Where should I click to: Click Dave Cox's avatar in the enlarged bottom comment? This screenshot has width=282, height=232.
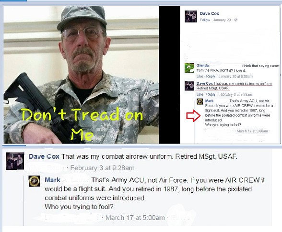pyautogui.click(x=15, y=161)
